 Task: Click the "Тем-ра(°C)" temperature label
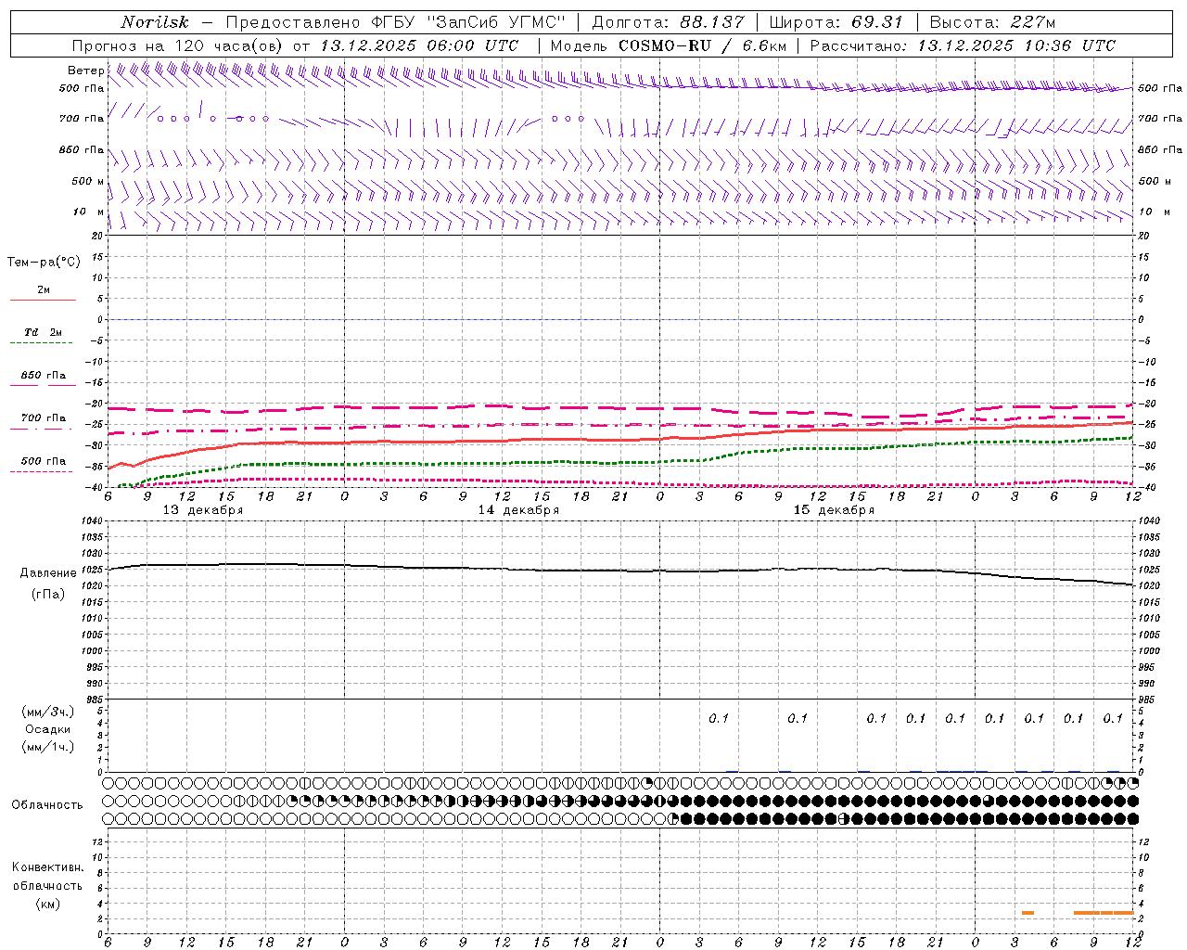click(44, 263)
